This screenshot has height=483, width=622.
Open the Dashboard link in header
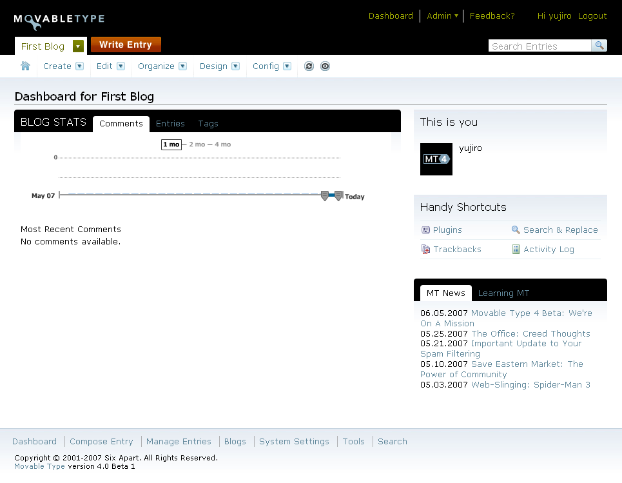point(391,16)
